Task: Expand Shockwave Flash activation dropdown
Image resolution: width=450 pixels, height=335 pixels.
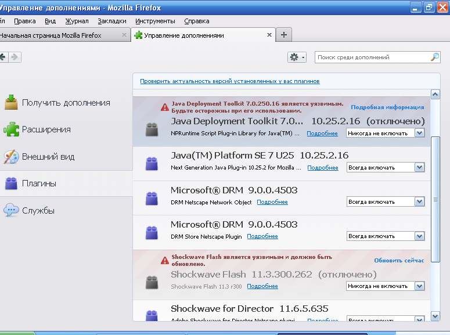Action: [420, 286]
